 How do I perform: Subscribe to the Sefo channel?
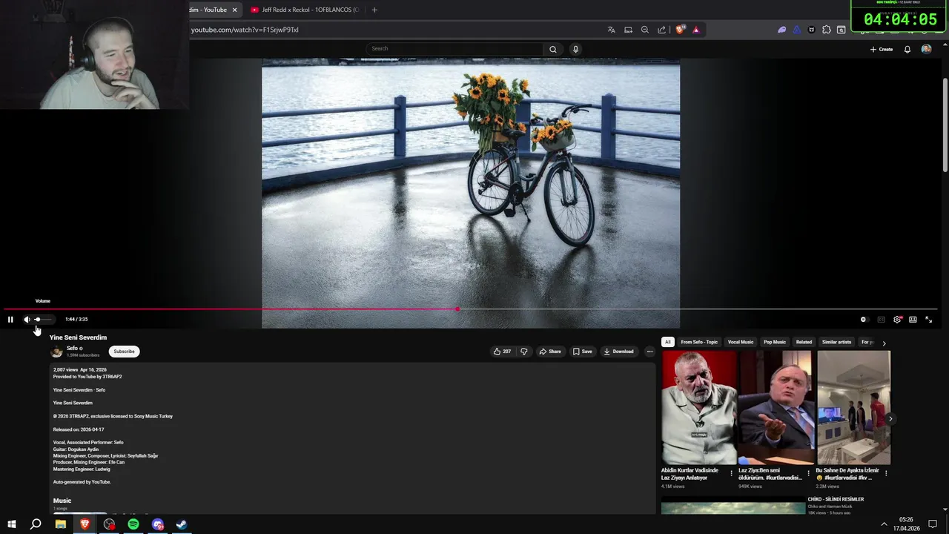tap(124, 352)
